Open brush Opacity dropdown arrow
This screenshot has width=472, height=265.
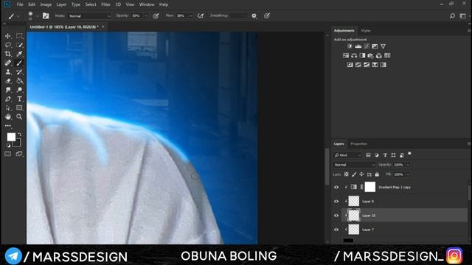pyautogui.click(x=146, y=16)
